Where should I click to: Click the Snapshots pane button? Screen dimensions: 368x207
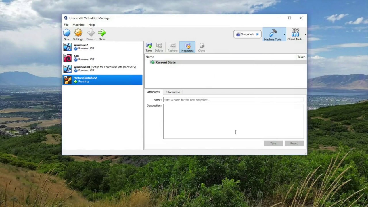coord(248,34)
